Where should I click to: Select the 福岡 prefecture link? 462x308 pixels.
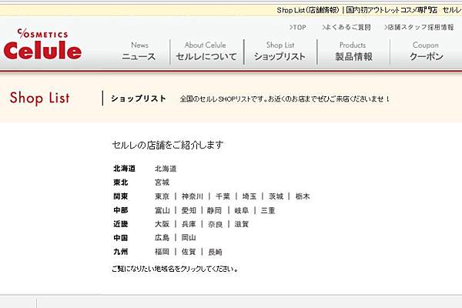[162, 252]
